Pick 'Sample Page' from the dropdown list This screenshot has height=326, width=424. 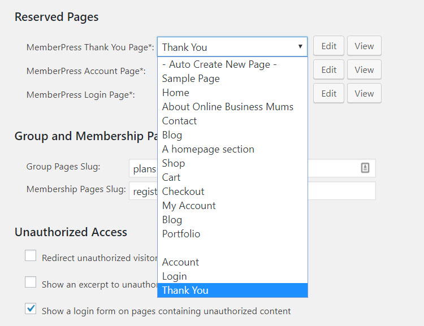(191, 79)
